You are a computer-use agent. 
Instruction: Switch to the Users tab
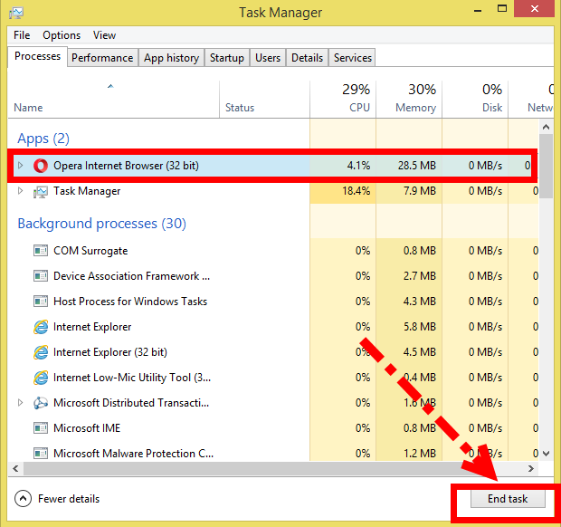[x=268, y=58]
